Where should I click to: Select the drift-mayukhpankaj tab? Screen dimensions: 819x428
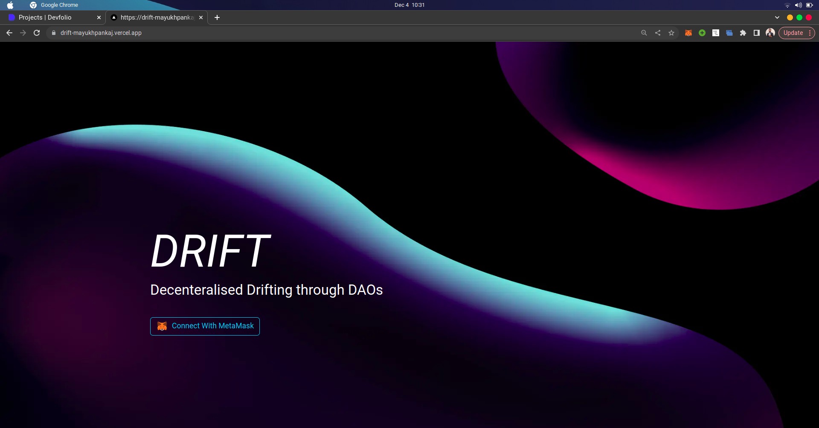(x=157, y=17)
